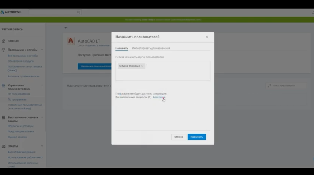
Task: Close the Назначить пользователей dialog
Action: (207, 37)
